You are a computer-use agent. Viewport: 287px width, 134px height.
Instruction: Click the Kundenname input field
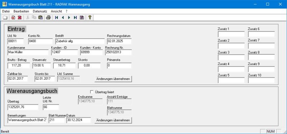point(28,52)
